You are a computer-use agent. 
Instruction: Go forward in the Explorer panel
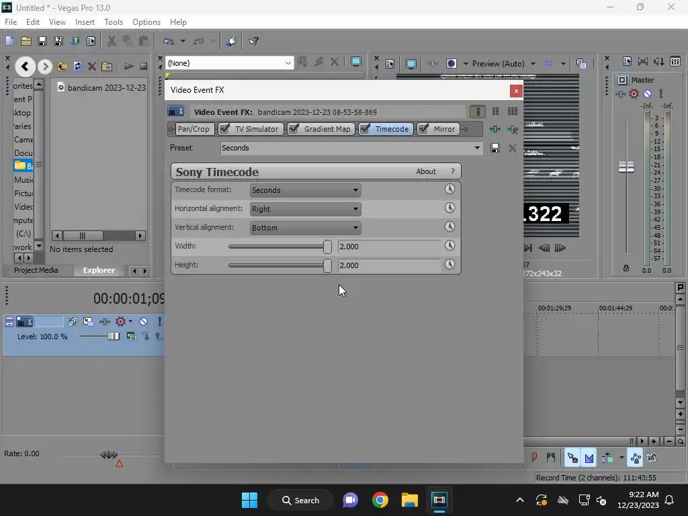coord(44,67)
